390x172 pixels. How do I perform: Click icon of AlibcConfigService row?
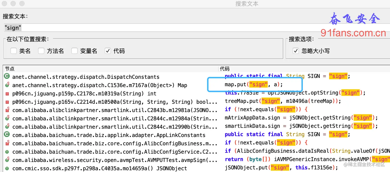coord(7,152)
